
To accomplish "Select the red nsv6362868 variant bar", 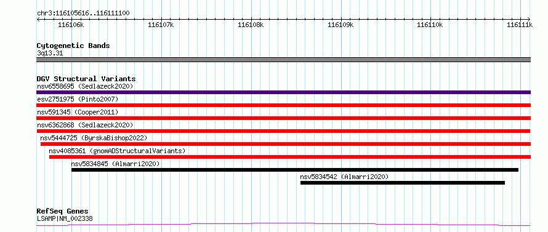I will (283, 131).
